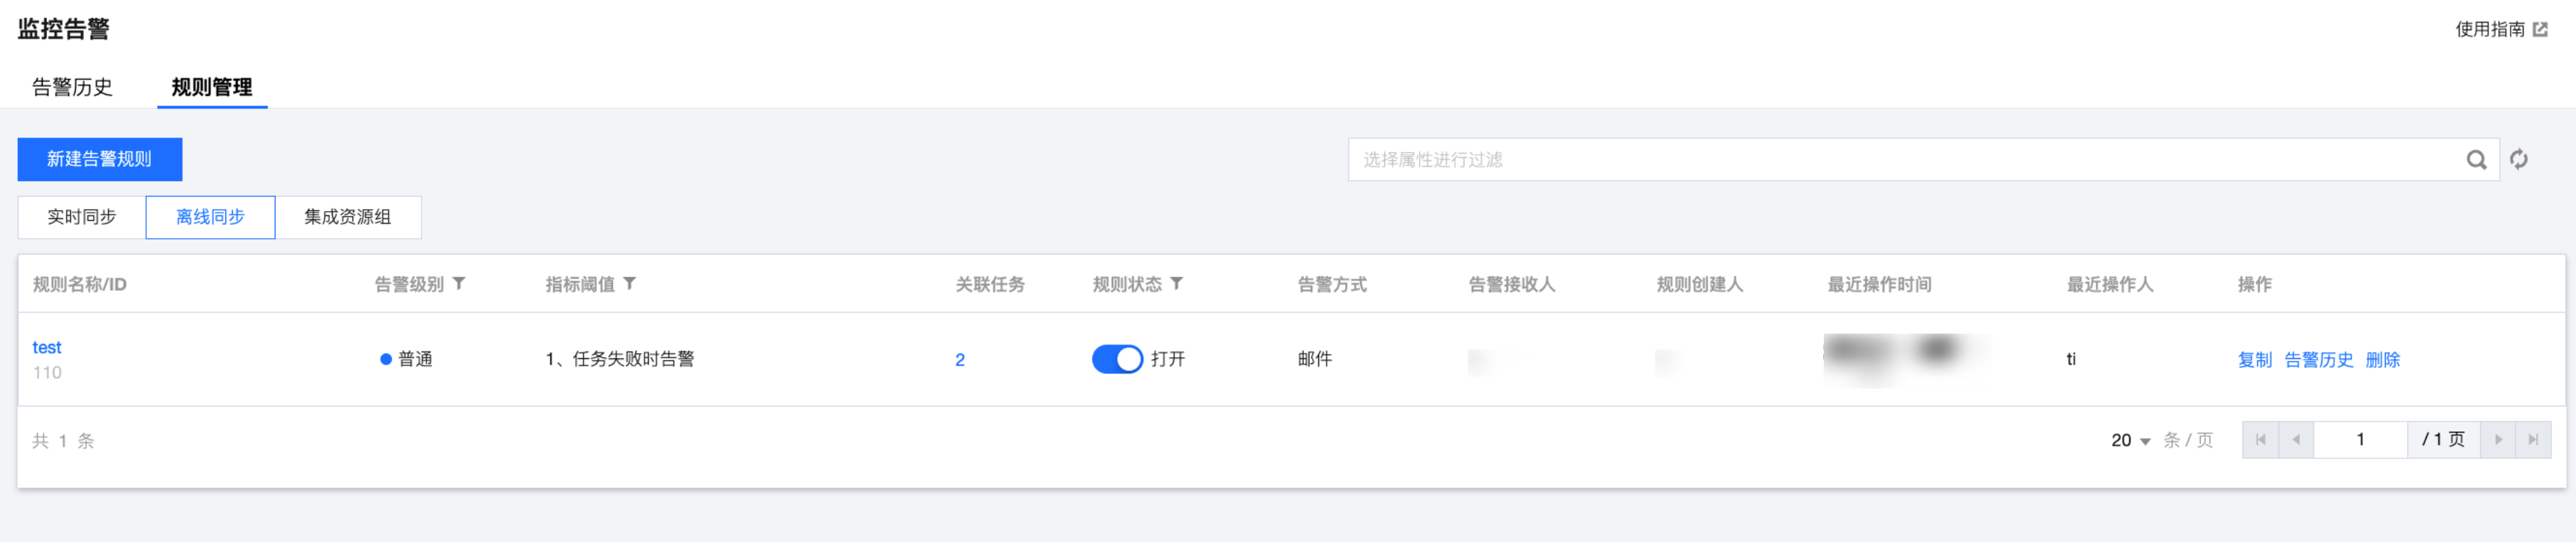Viewport: 2576px width, 542px height.
Task: Go to the last page arrow
Action: pos(2533,440)
